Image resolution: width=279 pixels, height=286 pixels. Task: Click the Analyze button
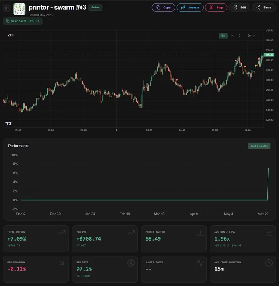(x=190, y=8)
